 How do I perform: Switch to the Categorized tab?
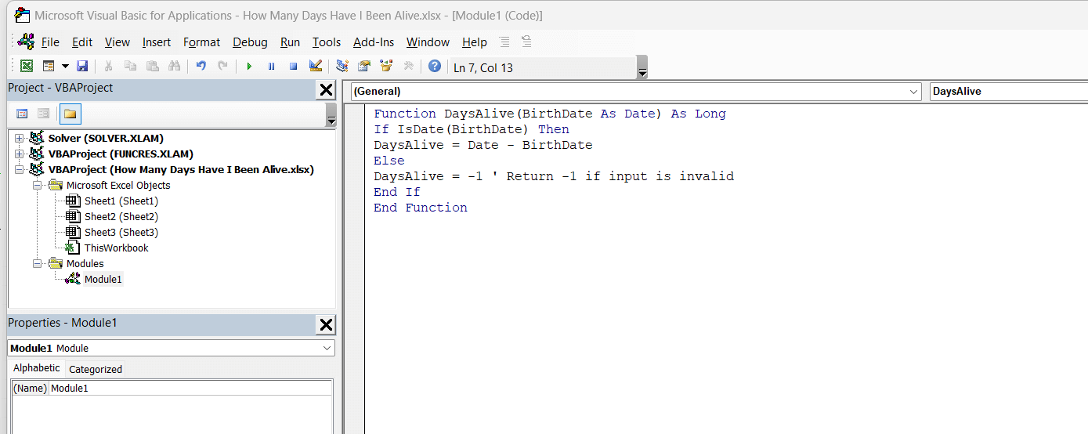tap(96, 369)
